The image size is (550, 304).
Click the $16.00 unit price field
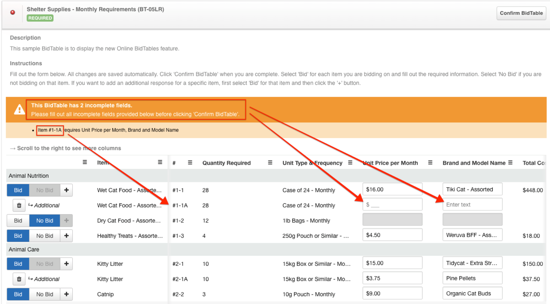coord(392,189)
